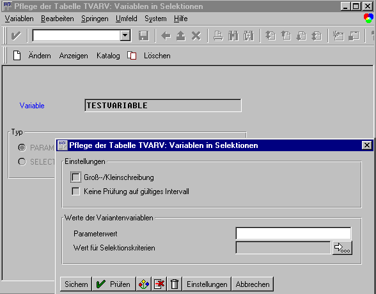Click the Prüfen button
The width and height of the screenshot is (376, 294).
(x=114, y=284)
